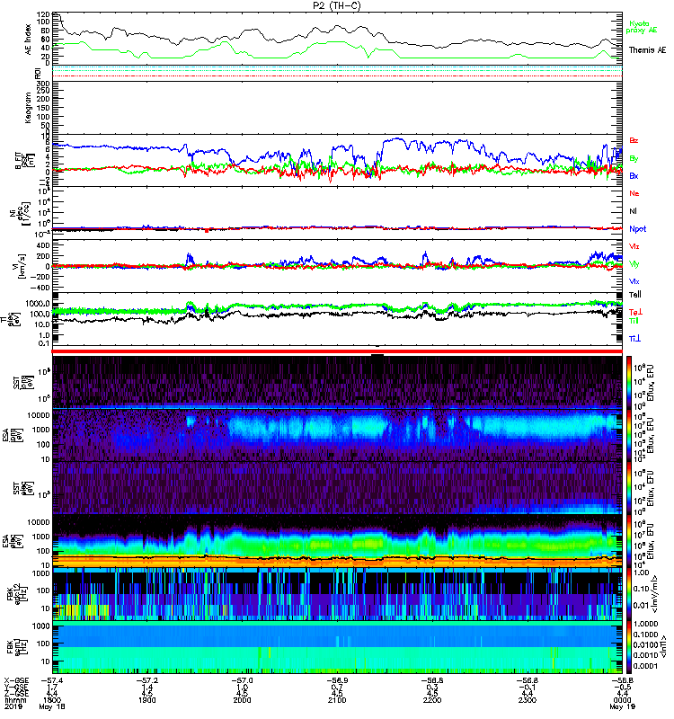Image resolution: width=674 pixels, height=719 pixels.
Task: Click the hhmm row label
Action: coord(15,700)
